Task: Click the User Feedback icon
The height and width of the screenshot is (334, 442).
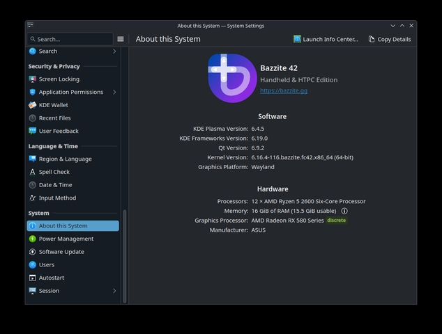Action: (32, 131)
